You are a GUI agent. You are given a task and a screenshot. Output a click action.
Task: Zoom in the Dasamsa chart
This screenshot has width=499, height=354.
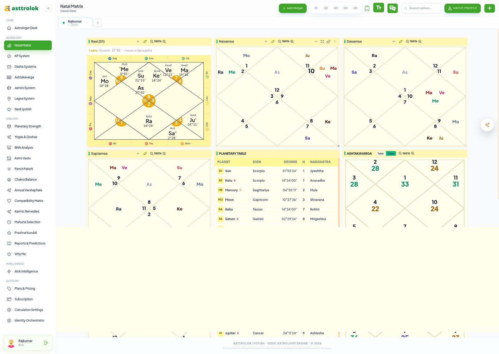point(420,41)
